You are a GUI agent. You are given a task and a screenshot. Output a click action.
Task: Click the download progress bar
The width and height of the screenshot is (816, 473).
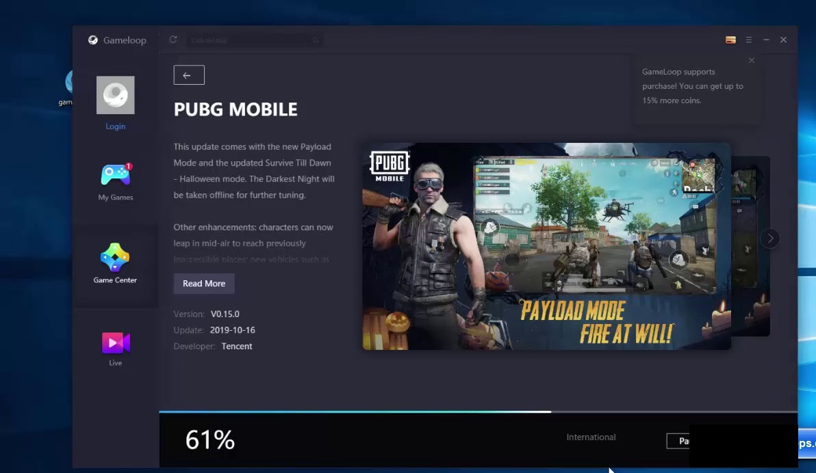(x=479, y=411)
